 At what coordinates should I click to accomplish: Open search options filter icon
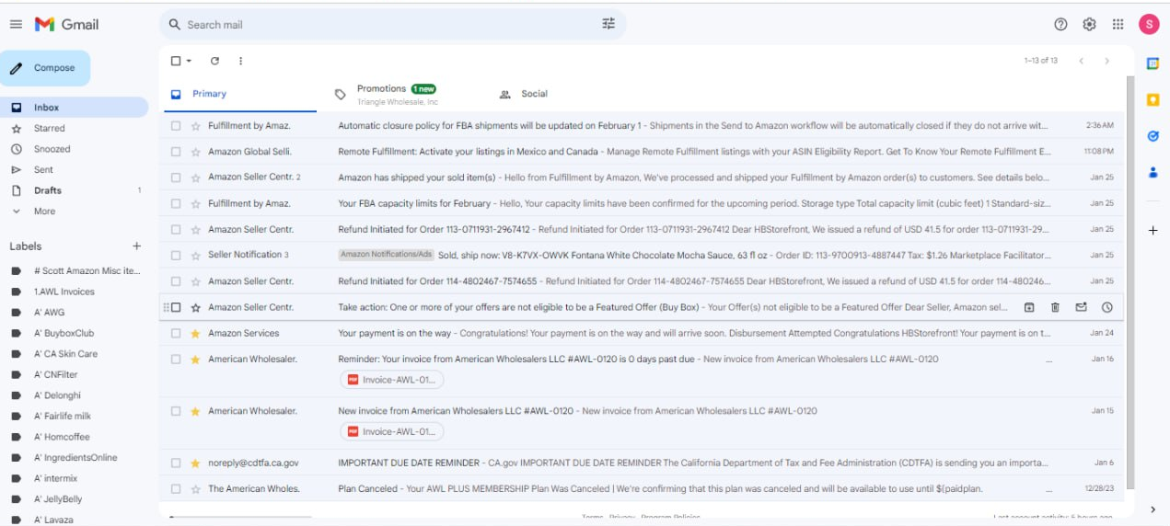click(608, 24)
